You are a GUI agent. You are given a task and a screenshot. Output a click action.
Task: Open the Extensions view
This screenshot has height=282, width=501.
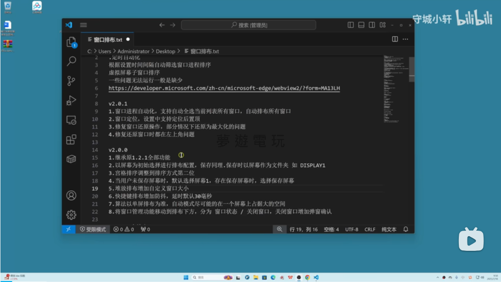point(71,139)
